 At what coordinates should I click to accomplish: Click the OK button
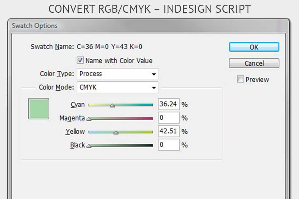(x=254, y=47)
